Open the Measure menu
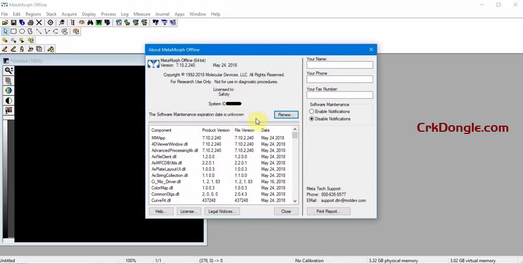This screenshot has height=264, width=523. [142, 14]
